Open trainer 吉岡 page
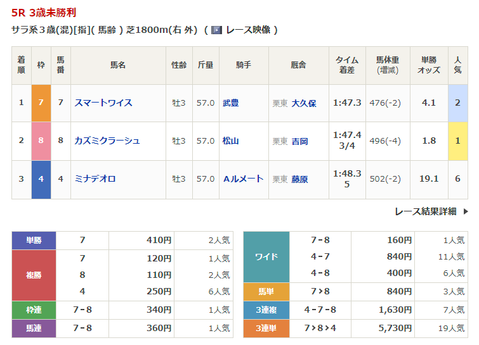The width and height of the screenshot is (479, 345). [299, 141]
